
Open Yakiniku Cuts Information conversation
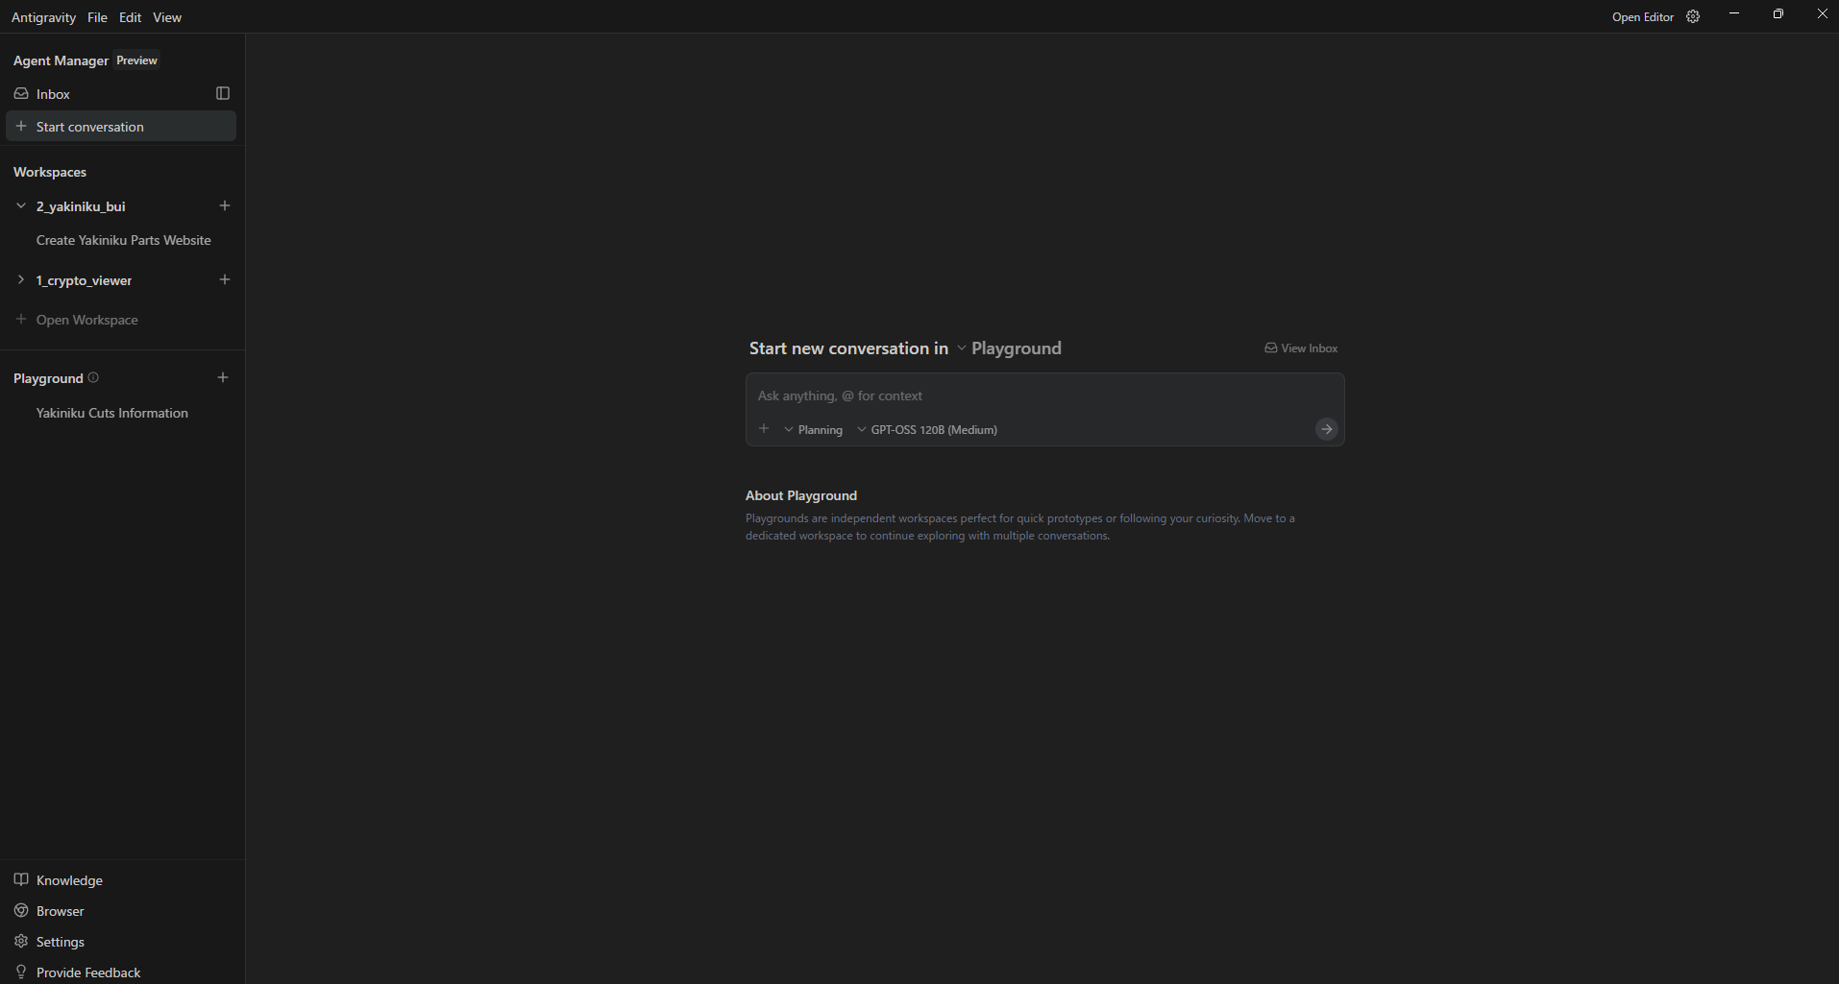click(112, 413)
